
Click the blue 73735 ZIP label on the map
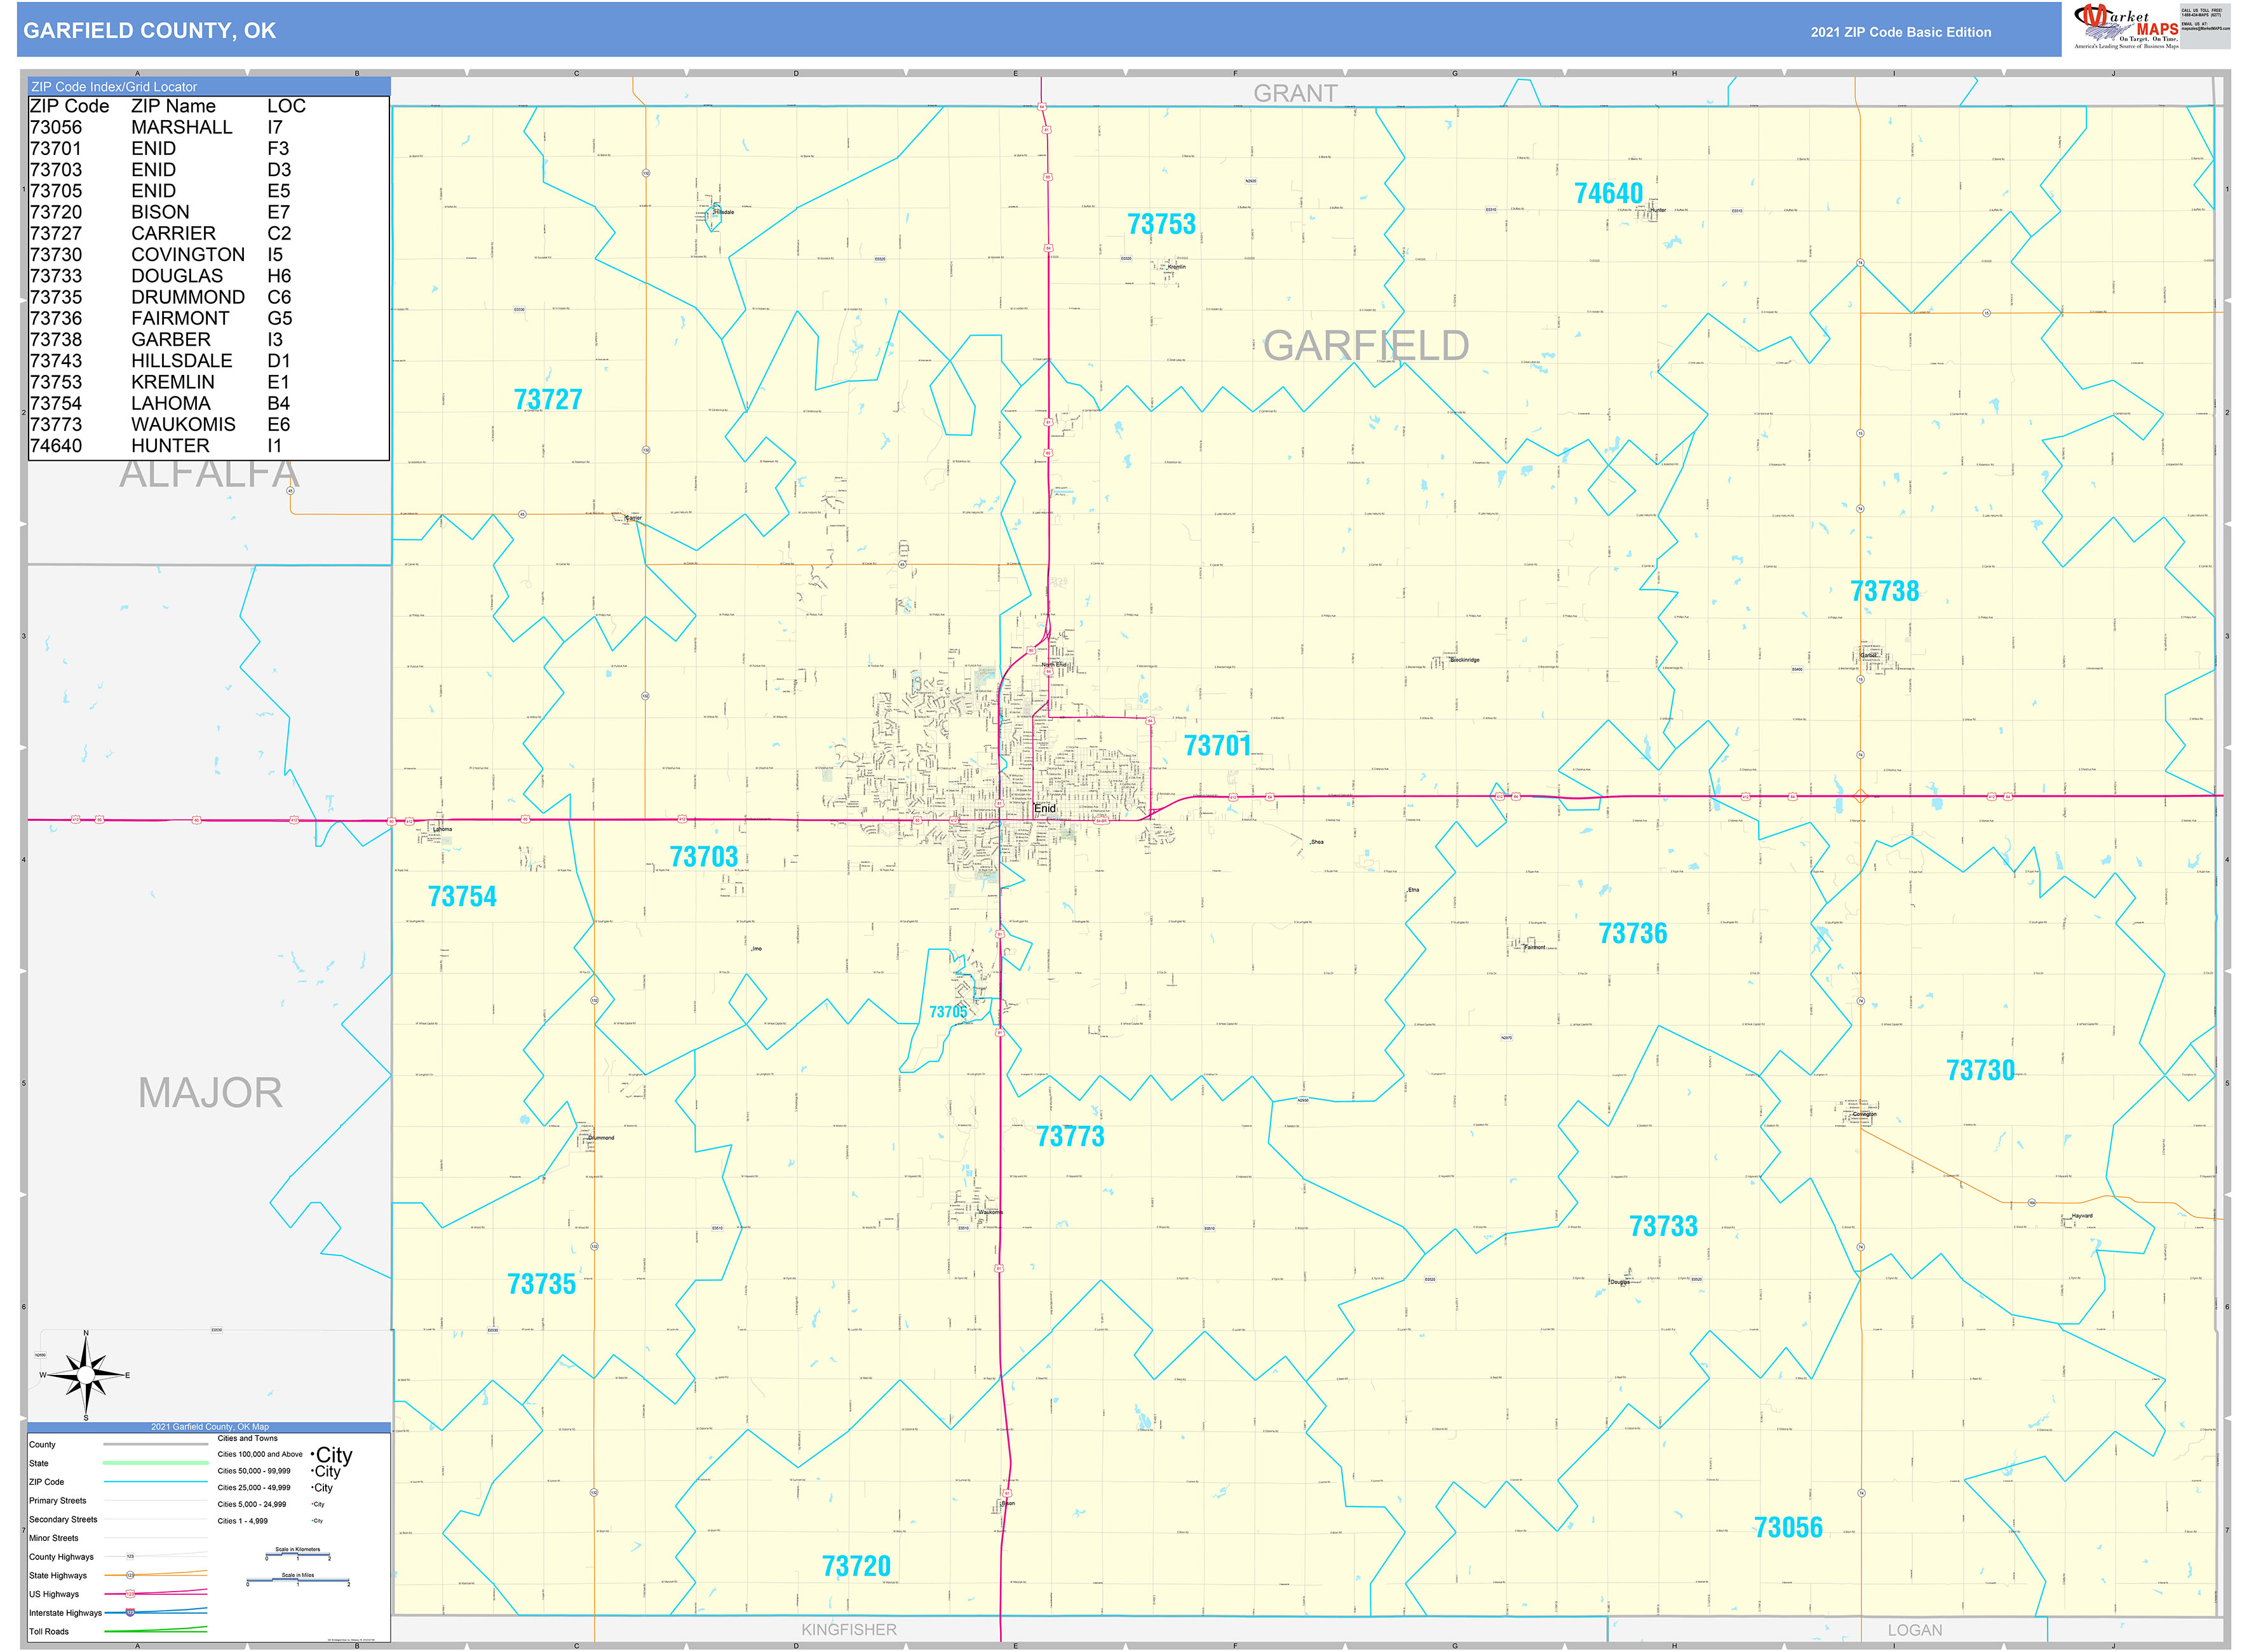541,1285
